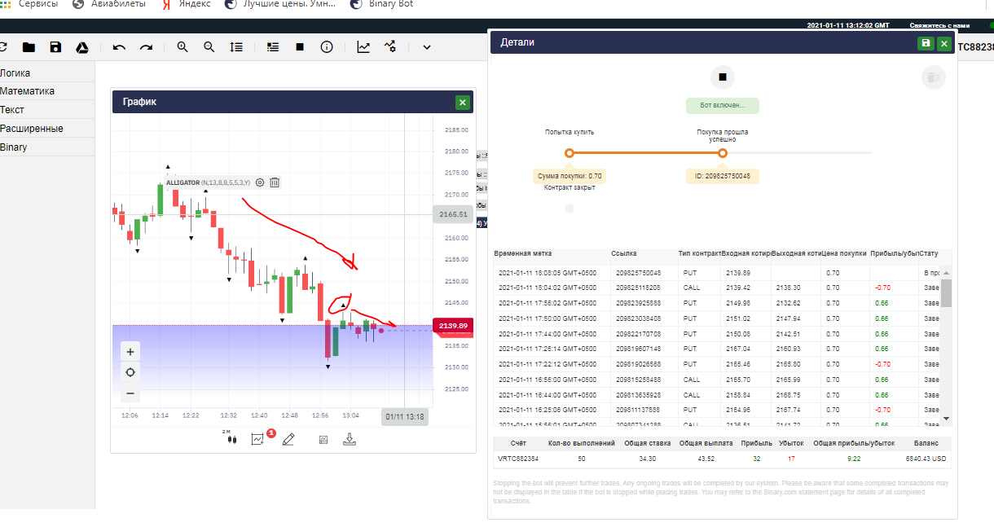
Task: Open the Яндекс browser bookmark
Action: point(187,4)
